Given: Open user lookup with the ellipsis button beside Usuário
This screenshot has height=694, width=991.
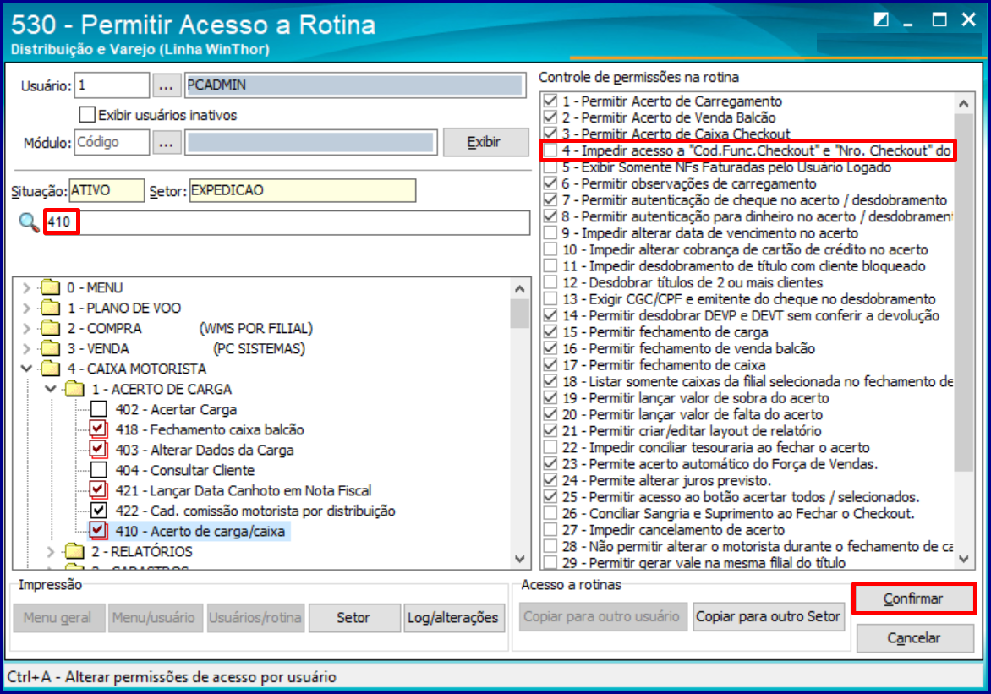Looking at the screenshot, I should tap(167, 85).
